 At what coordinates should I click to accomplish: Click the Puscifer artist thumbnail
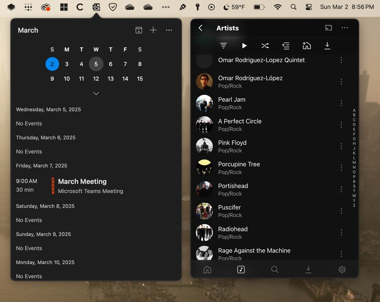204,211
